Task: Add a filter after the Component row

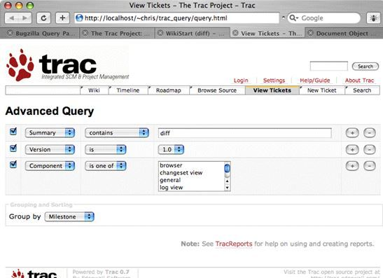Action: tap(352, 166)
